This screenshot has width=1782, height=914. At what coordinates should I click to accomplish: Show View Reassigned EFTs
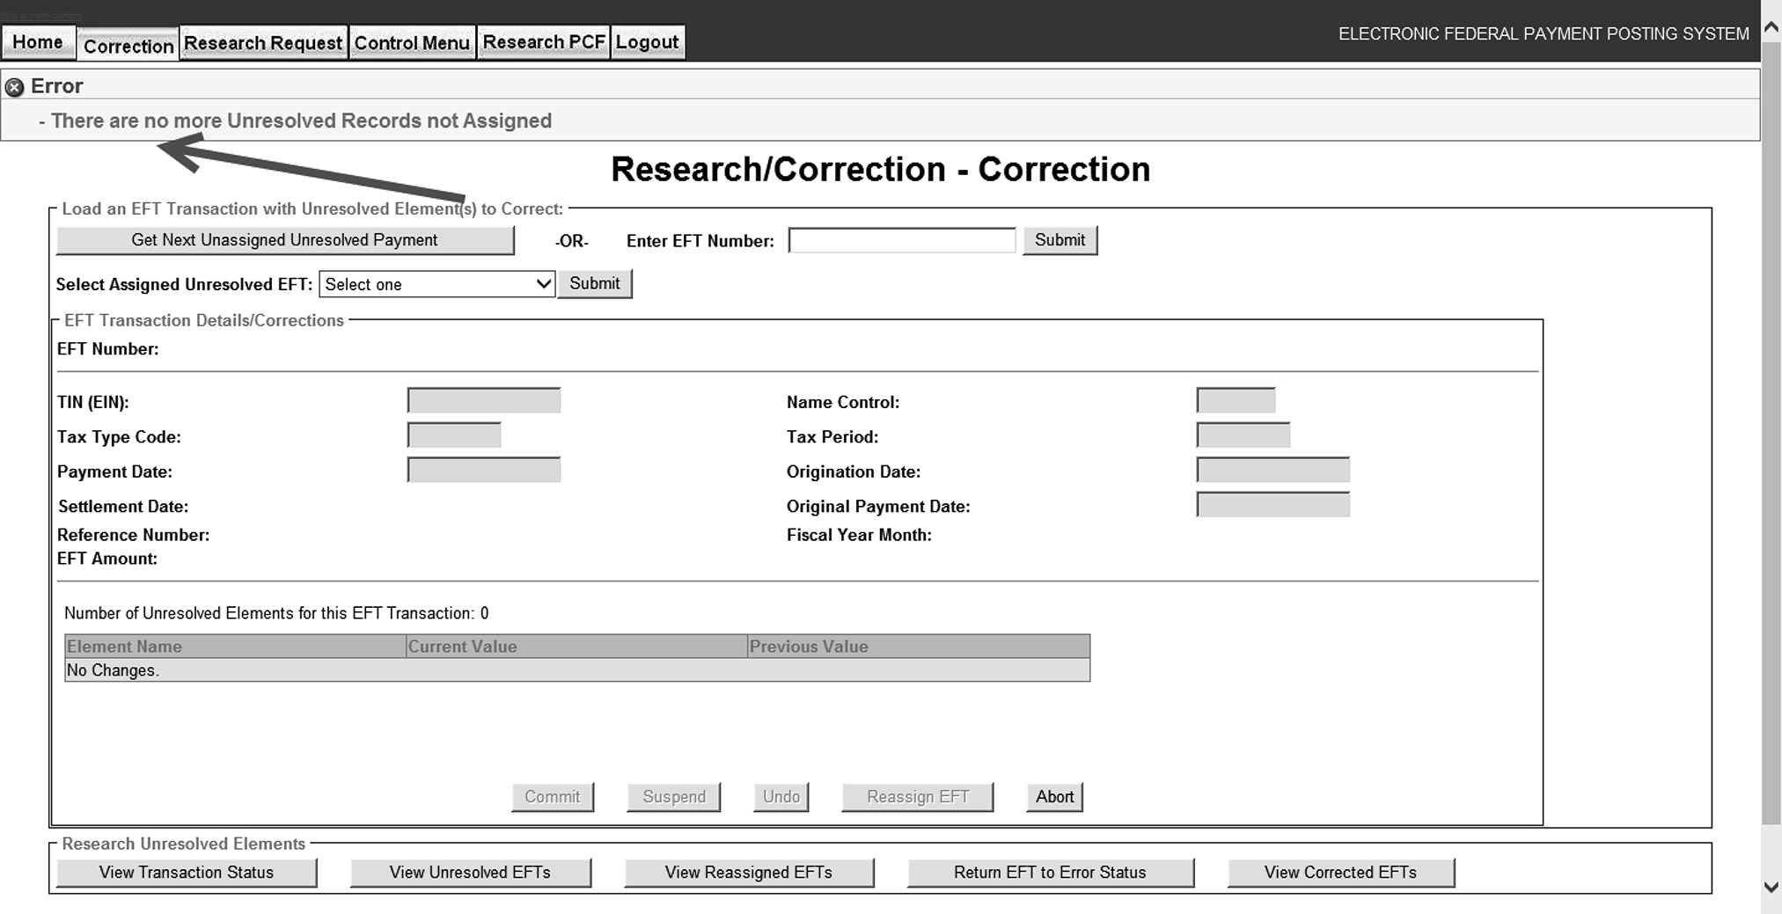coord(748,873)
